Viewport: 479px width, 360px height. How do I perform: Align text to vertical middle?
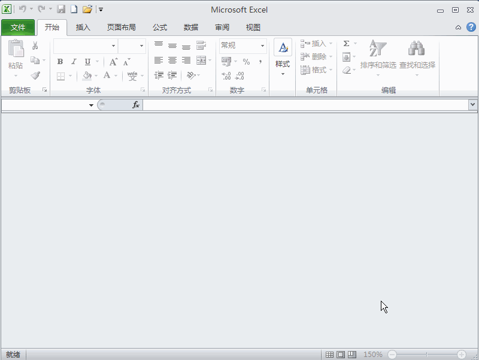pos(172,46)
